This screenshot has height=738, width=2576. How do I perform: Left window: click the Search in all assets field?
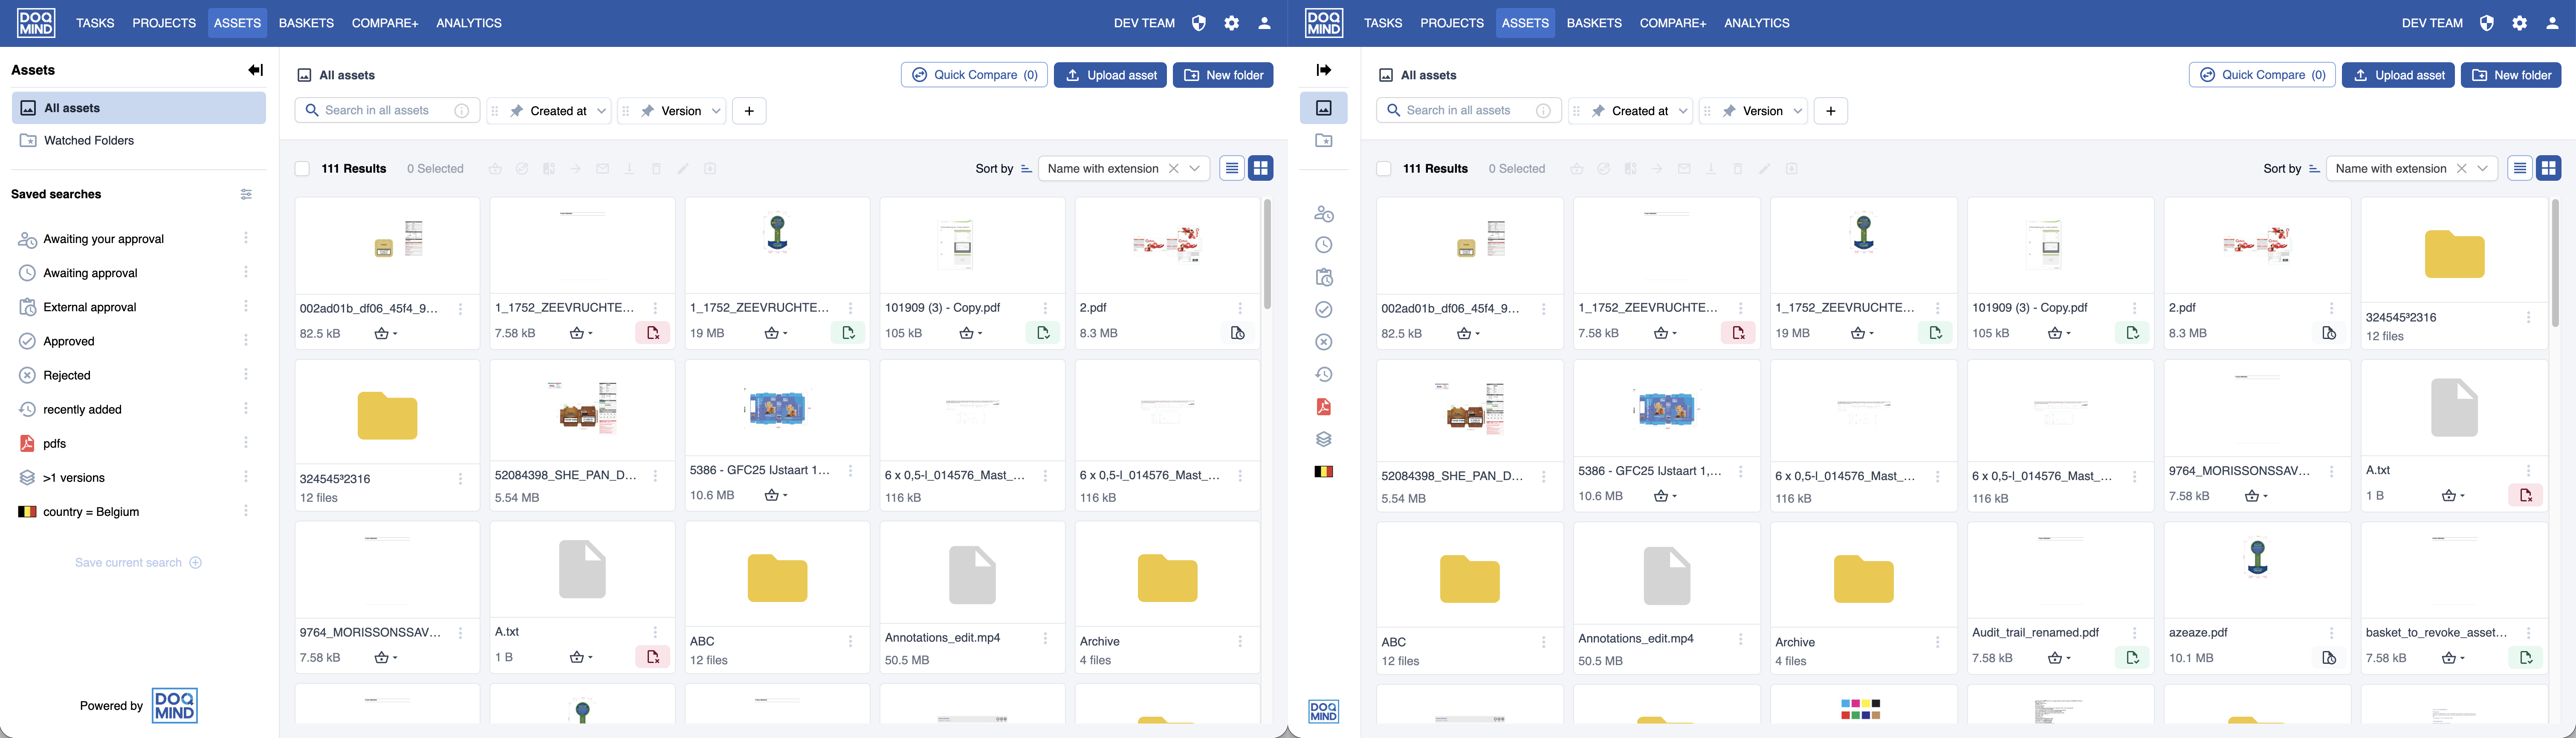tap(387, 111)
